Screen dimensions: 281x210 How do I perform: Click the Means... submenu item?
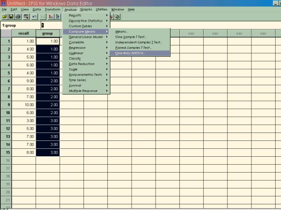tap(122, 32)
